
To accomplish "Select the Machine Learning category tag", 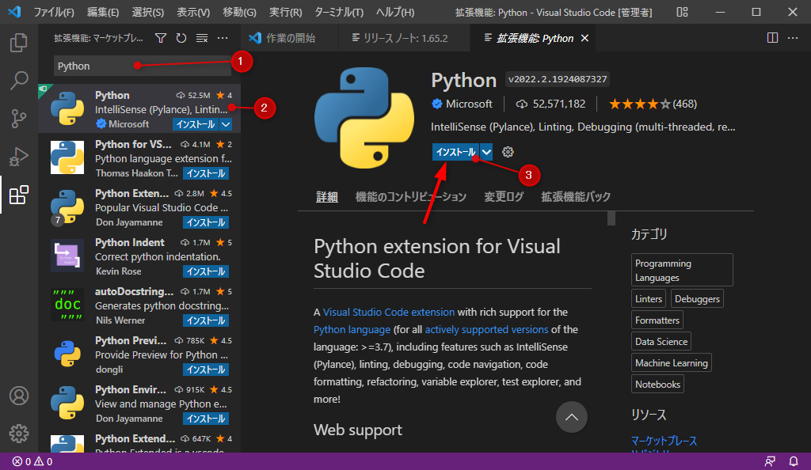I will coord(672,363).
